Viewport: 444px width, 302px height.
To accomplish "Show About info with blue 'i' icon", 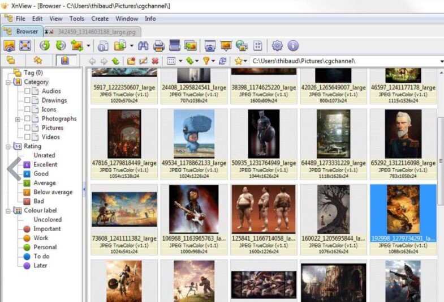I will 293,46.
